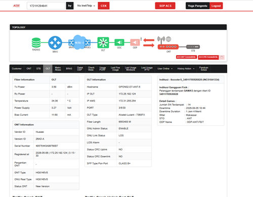Click the service number search field

click(x=46, y=6)
